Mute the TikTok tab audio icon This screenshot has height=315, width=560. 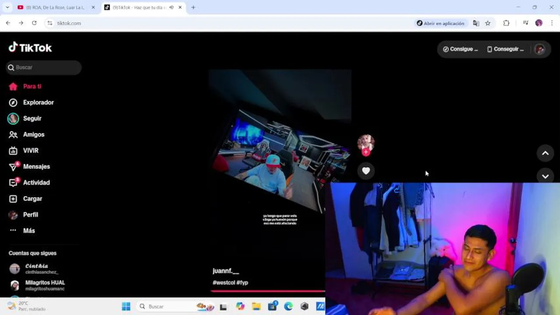[171, 7]
